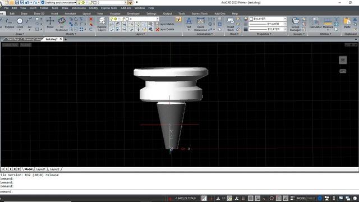The height and width of the screenshot is (202, 359).
Task: Click the Array tool icon in Modify panel
Action: [x=81, y=29]
